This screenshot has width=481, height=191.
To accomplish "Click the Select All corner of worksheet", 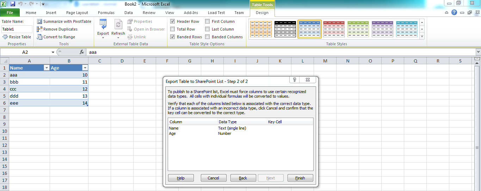I will coord(5,61).
